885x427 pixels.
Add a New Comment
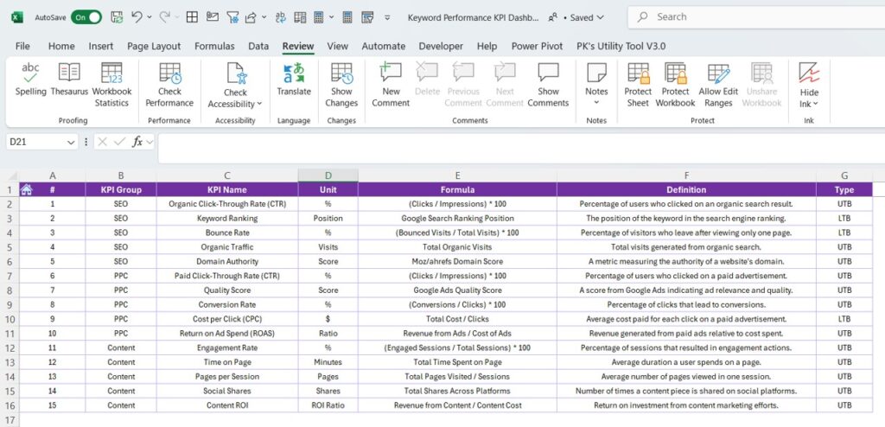click(x=391, y=86)
